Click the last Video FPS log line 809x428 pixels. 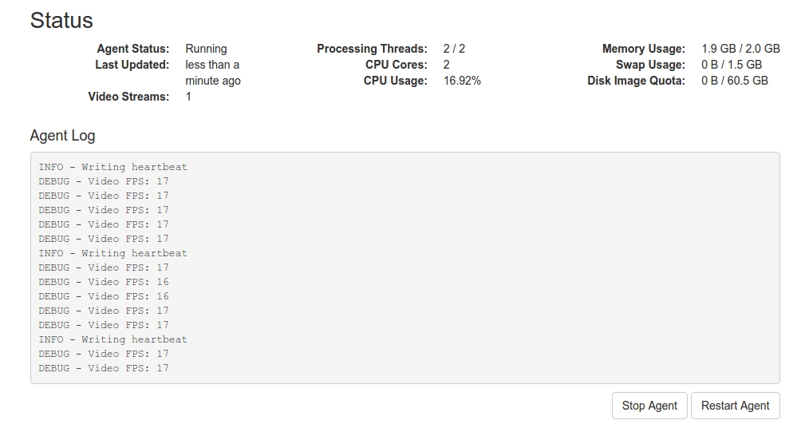coord(104,368)
